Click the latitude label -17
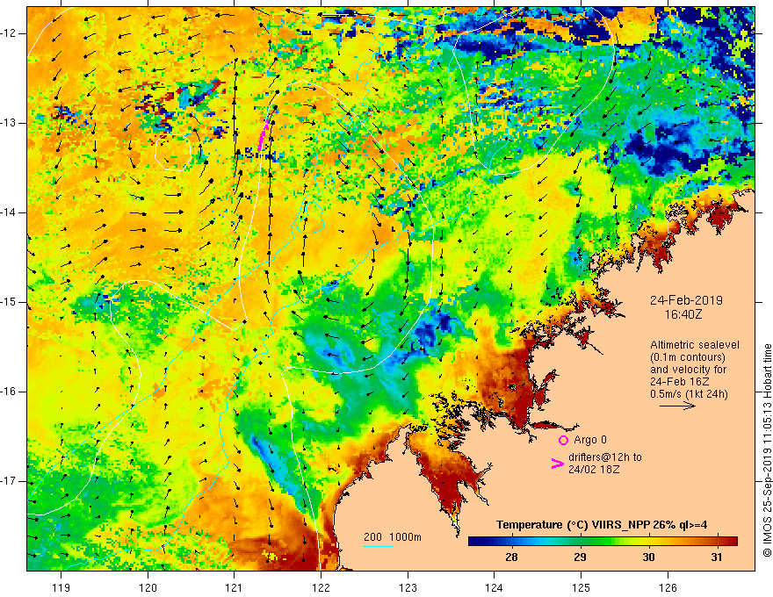 (9, 481)
